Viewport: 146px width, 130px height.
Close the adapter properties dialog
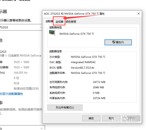[138, 14]
